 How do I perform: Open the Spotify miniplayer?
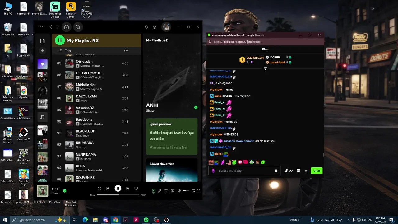pyautogui.click(x=193, y=191)
